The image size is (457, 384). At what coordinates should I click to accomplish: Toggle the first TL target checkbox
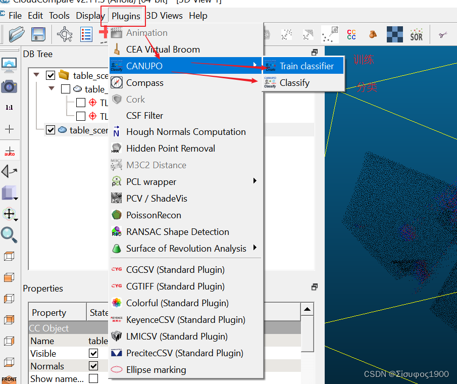[81, 103]
